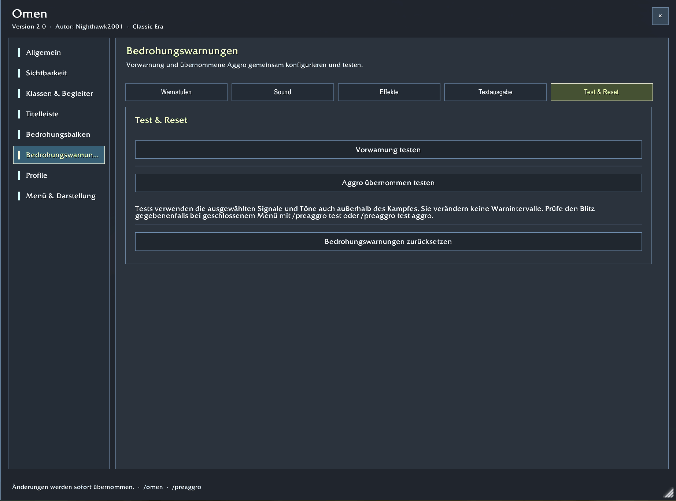
Task: Click the Autor: Nighthawk2001 text
Action: [89, 27]
